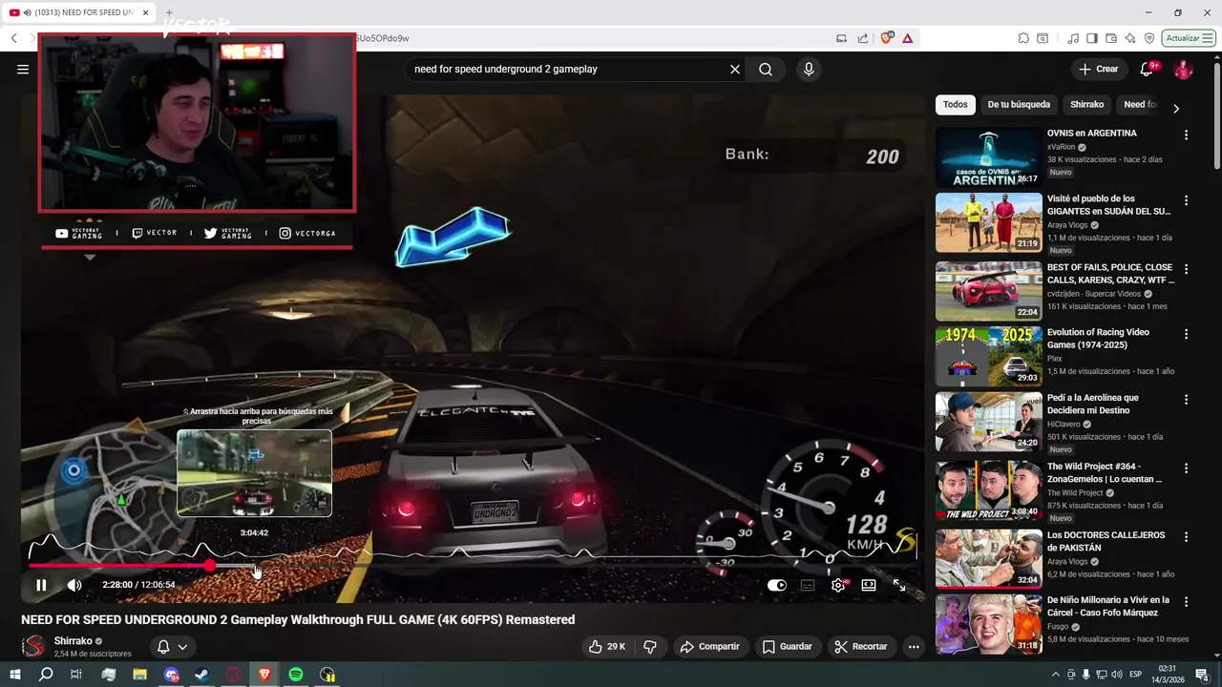Open the Windows Start menu
1222x687 pixels.
pos(14,675)
